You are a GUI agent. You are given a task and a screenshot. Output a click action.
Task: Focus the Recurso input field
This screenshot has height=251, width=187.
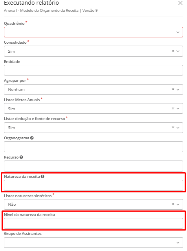93,166
